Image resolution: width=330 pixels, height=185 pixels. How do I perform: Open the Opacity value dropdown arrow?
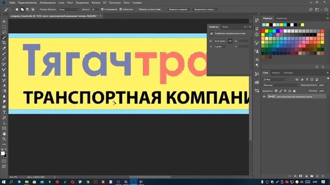327,85
